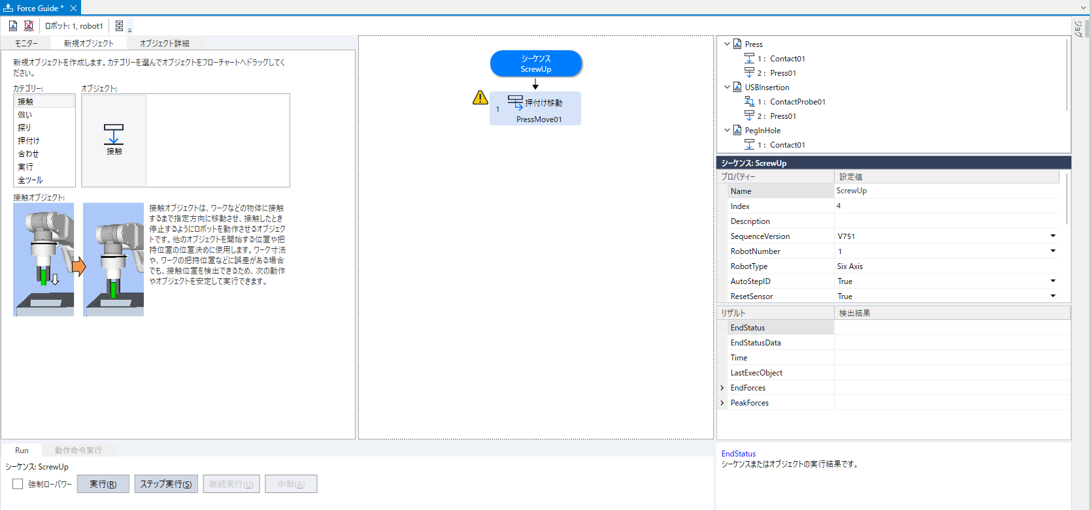1091x510 pixels.
Task: Switch to the モニター tab
Action: pyautogui.click(x=27, y=43)
